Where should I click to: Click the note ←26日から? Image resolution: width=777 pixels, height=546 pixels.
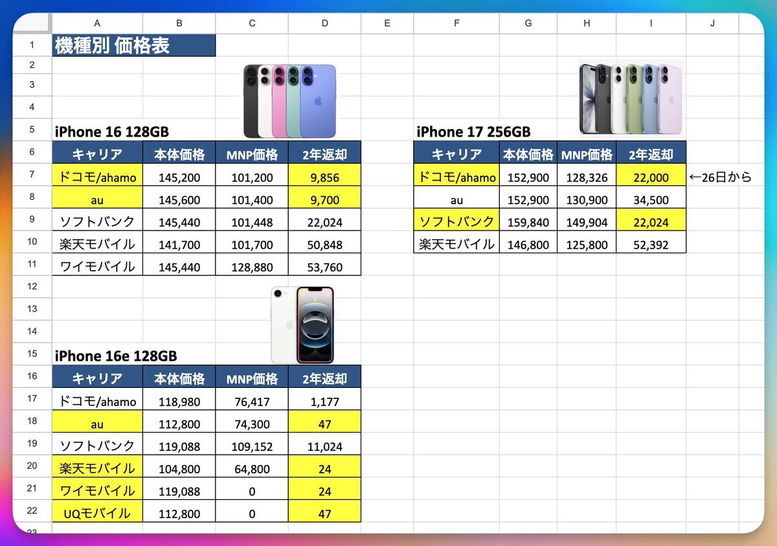point(720,176)
